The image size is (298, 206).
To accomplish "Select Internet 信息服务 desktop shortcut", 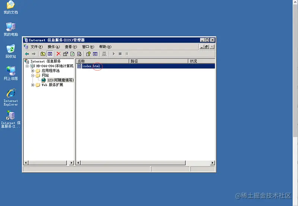I will pyautogui.click(x=11, y=119).
